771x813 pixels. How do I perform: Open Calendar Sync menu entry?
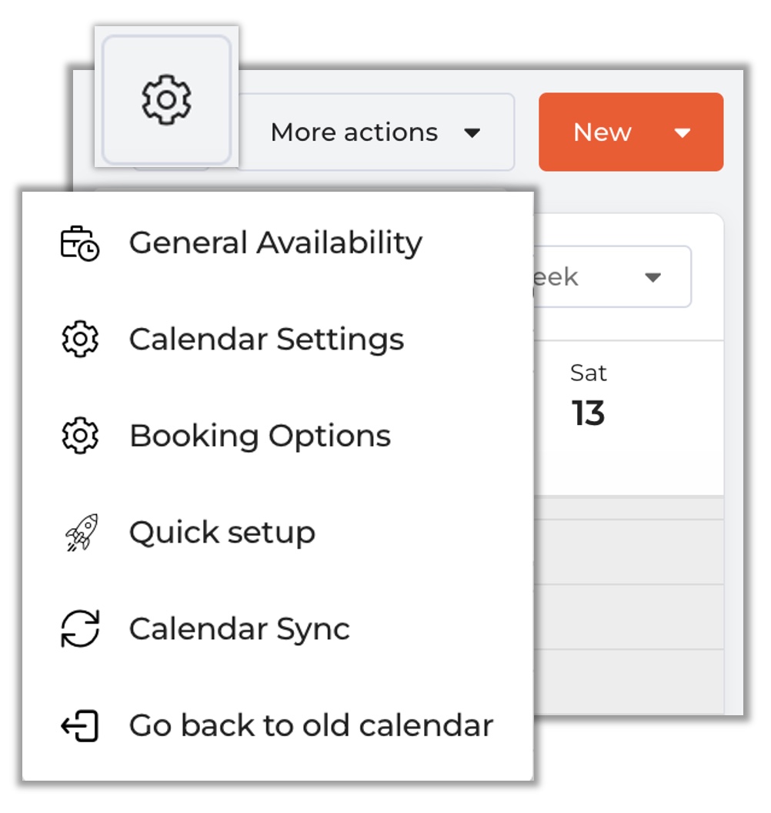(x=278, y=629)
